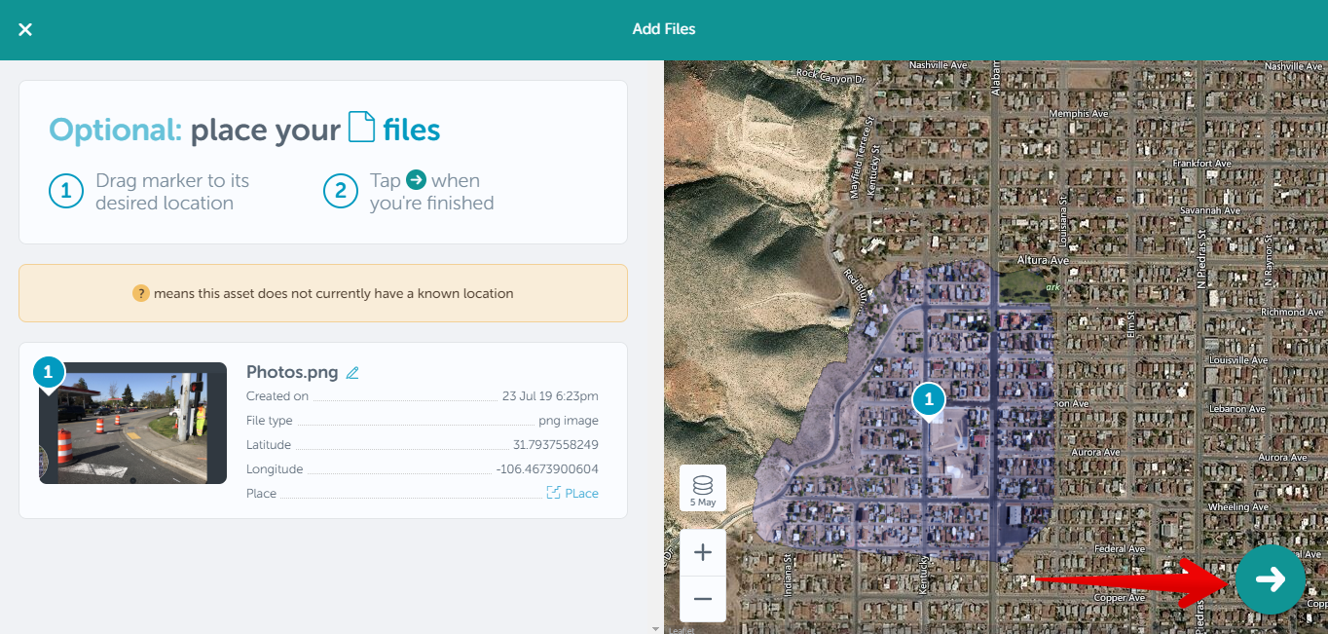Zoom out the map with minus button
1328x634 pixels.
pyautogui.click(x=703, y=599)
